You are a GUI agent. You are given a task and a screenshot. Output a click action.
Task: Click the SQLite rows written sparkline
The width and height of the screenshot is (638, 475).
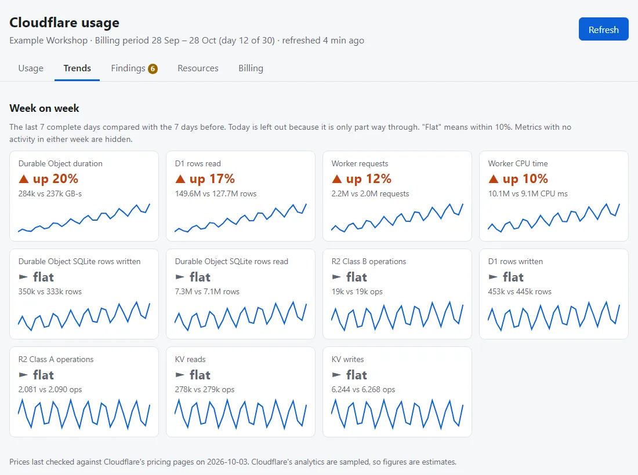tap(84, 316)
